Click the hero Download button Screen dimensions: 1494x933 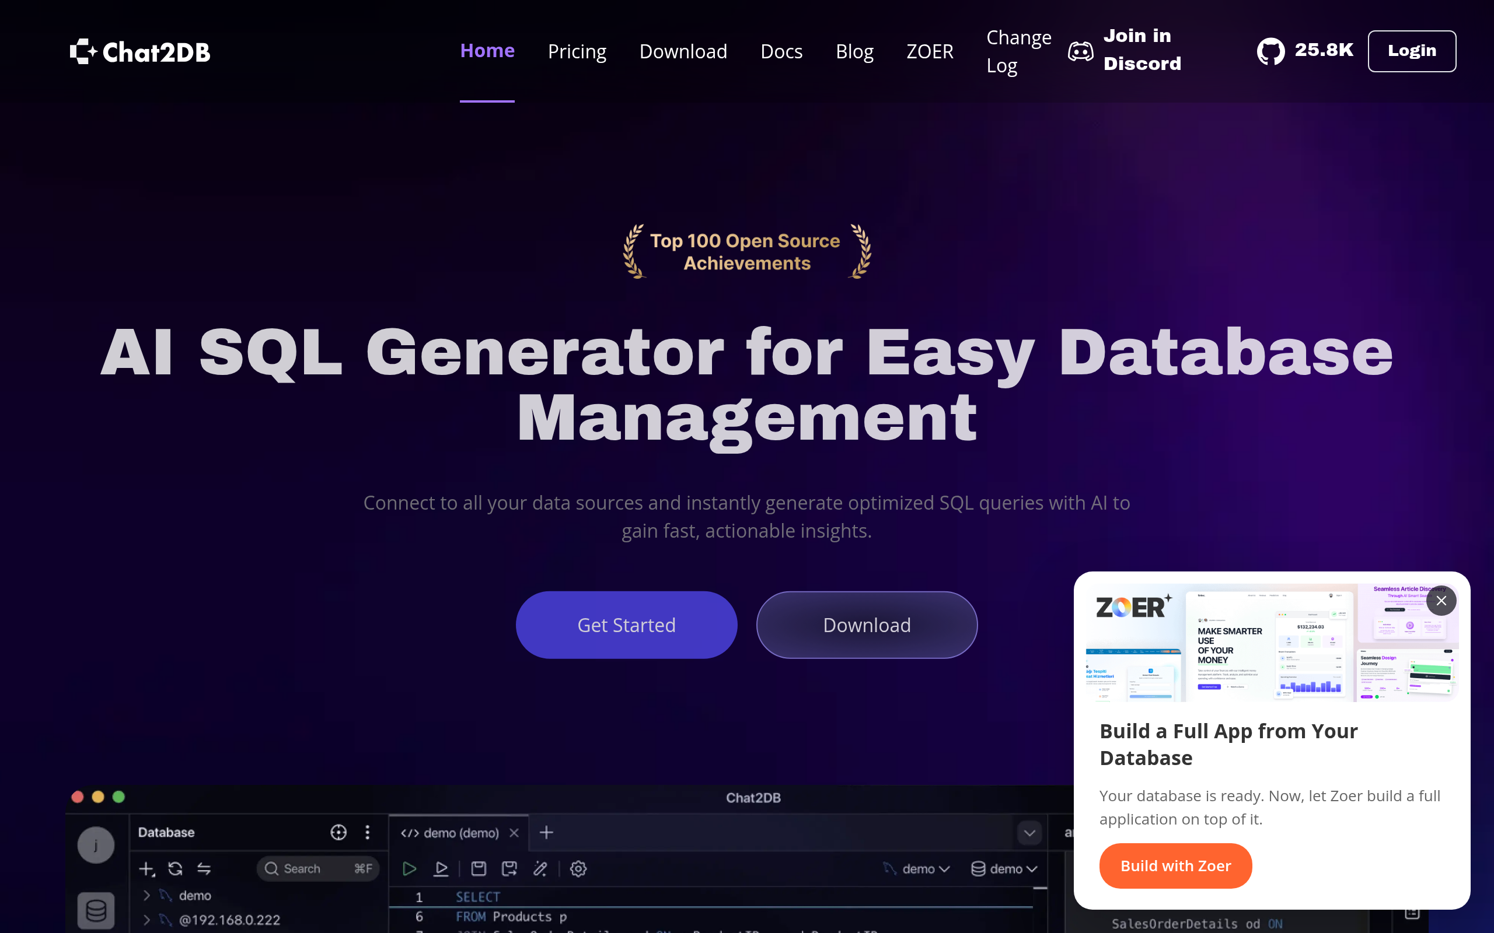[866, 625]
